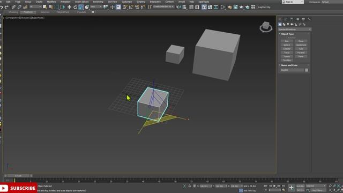The height and width of the screenshot is (193, 343).
Task: Click the object color swatch
Action: point(307,70)
